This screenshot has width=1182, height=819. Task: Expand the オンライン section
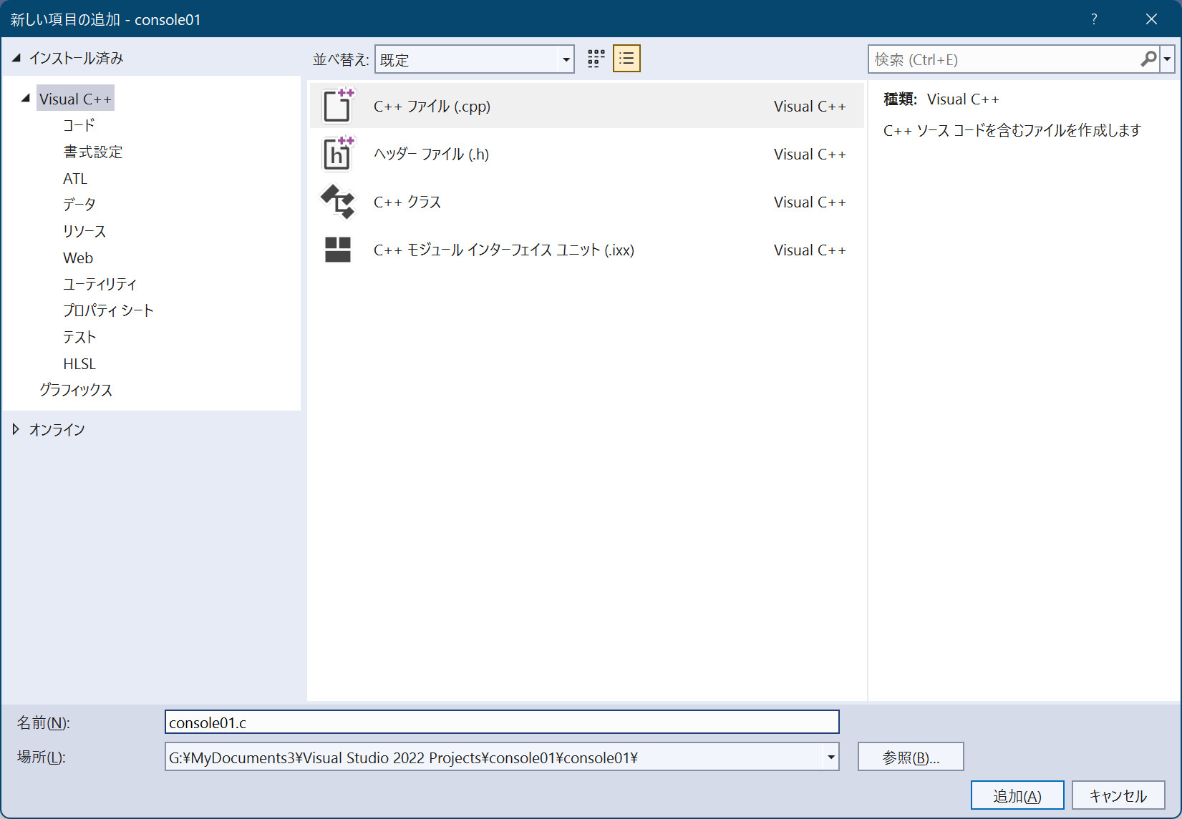point(16,429)
